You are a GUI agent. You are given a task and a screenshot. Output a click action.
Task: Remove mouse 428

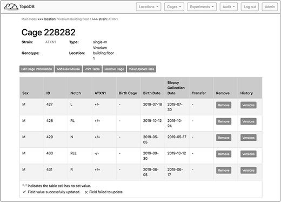(224, 121)
